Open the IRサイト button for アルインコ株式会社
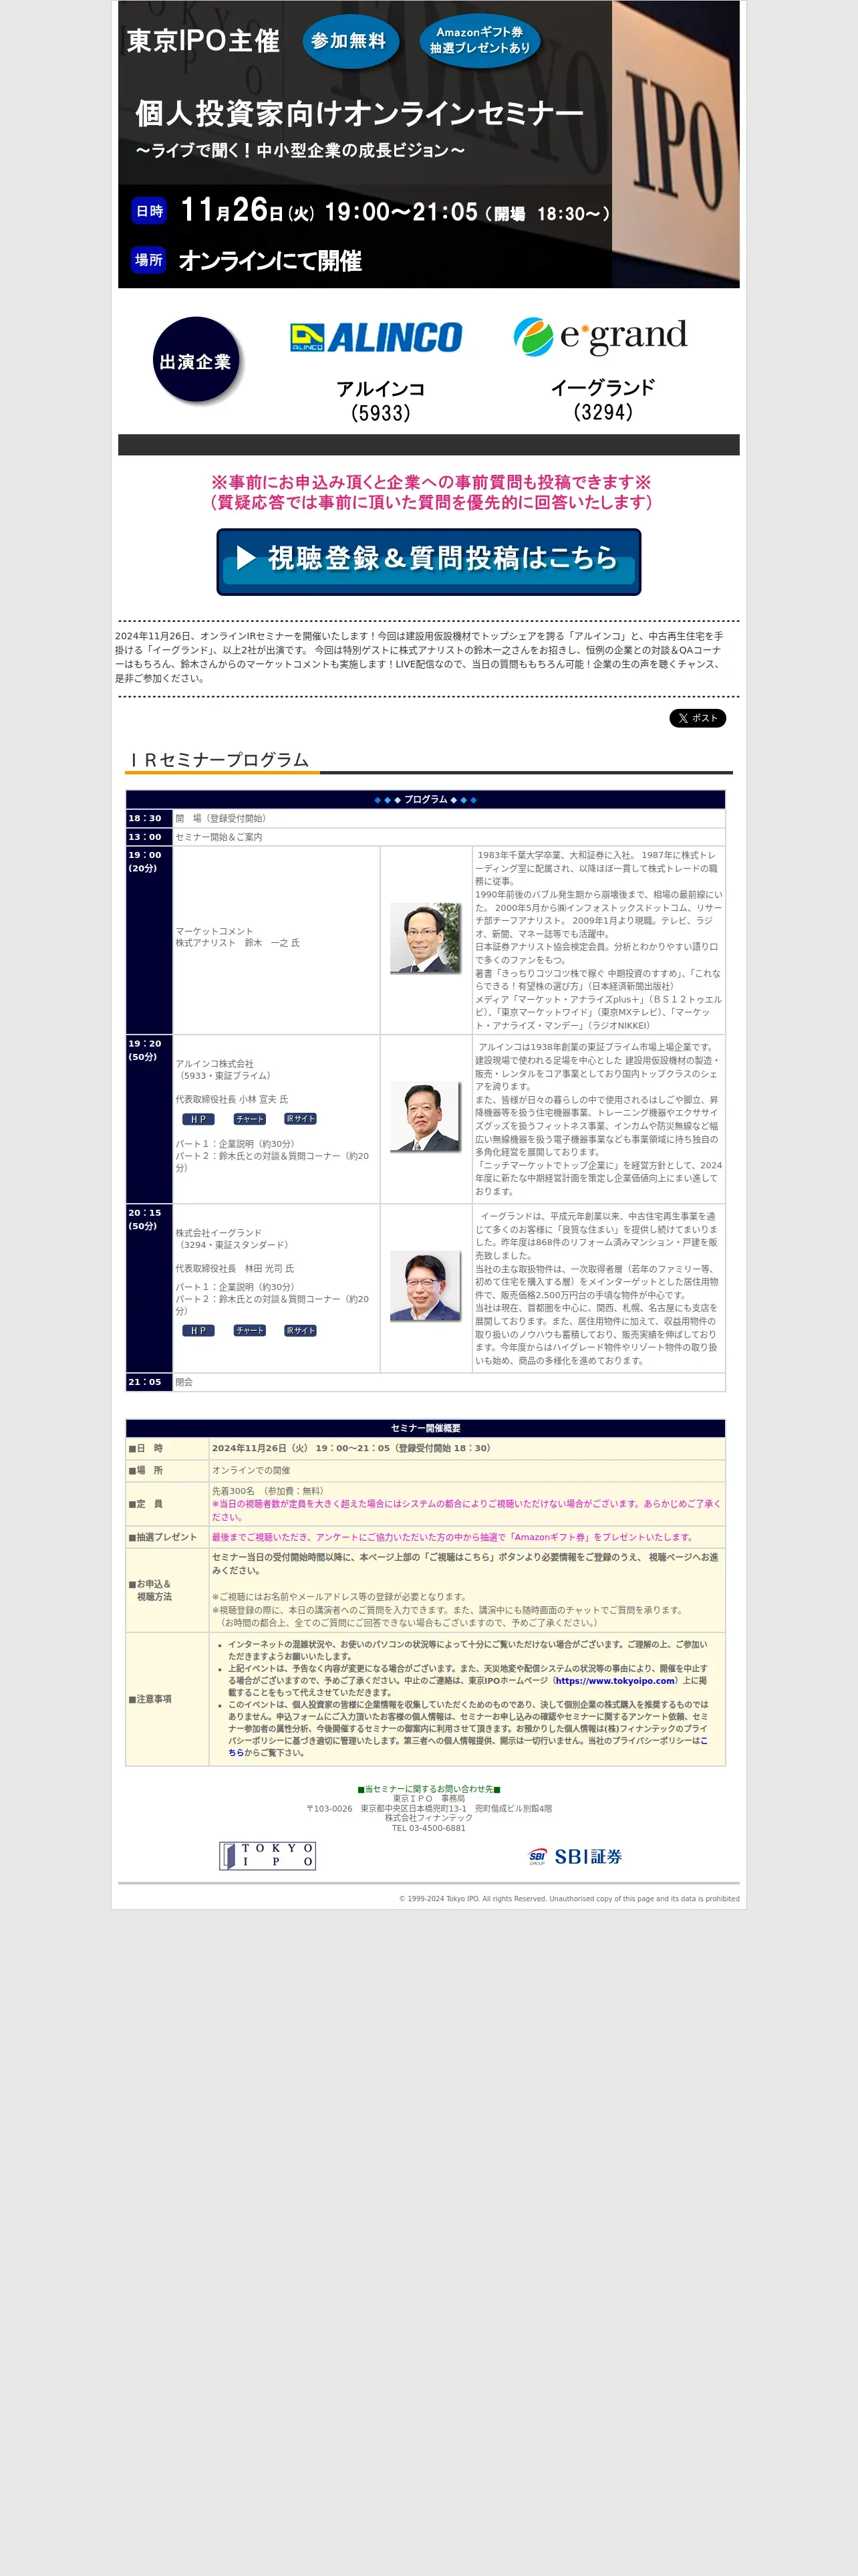The image size is (858, 2576). [299, 1119]
